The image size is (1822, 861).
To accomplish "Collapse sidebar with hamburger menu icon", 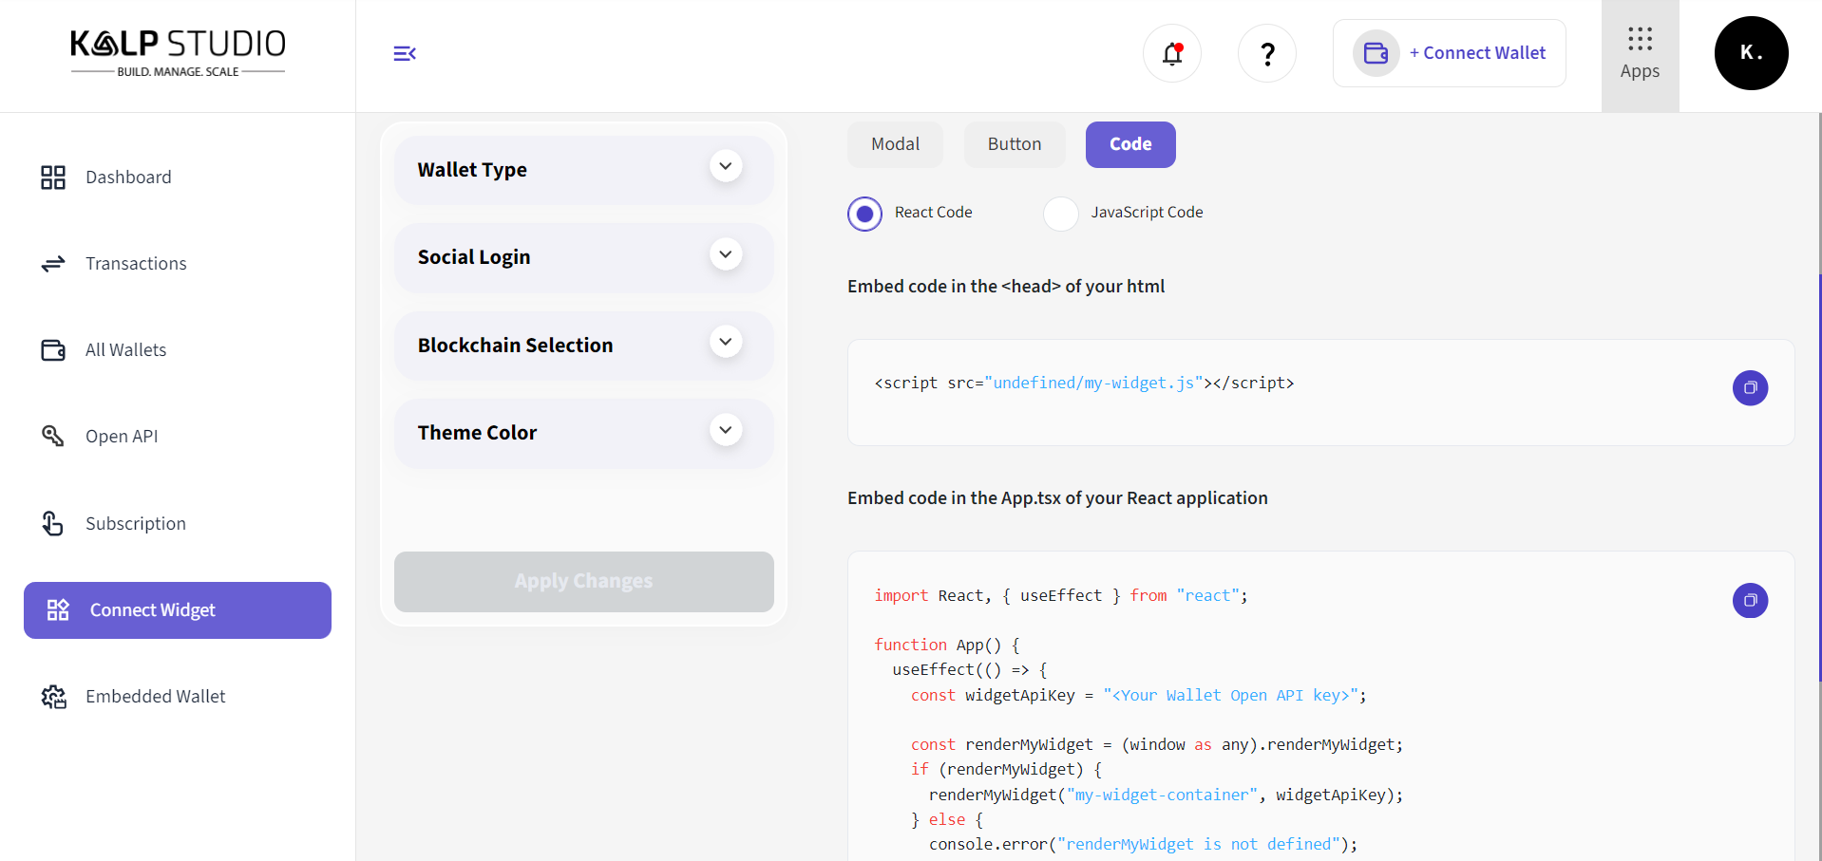I will [405, 53].
